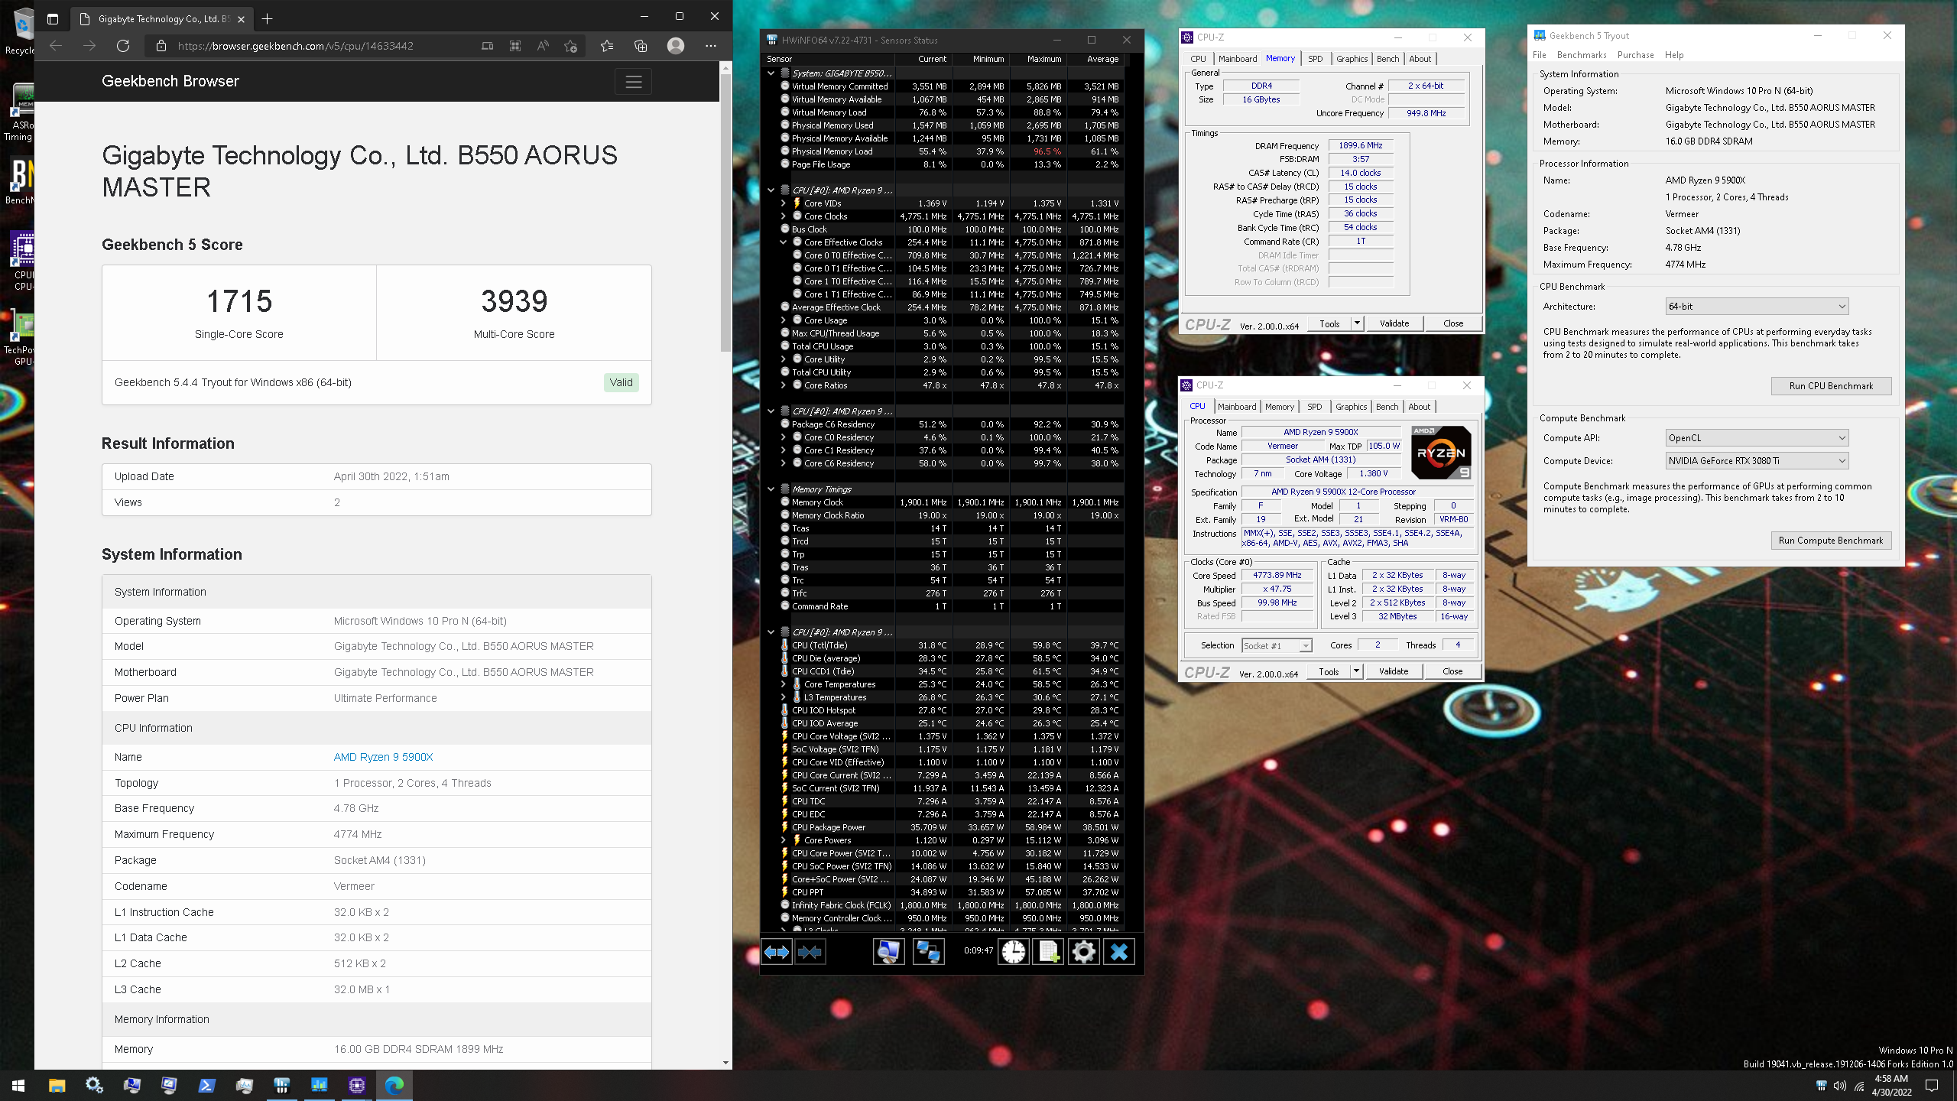Close HWiNFO sensors with blue X icon
This screenshot has width=1957, height=1101.
[x=1119, y=952]
